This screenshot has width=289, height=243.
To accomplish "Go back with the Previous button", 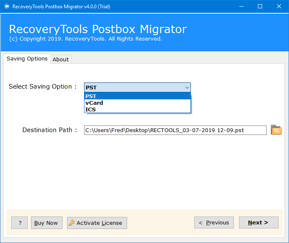I will [x=214, y=223].
